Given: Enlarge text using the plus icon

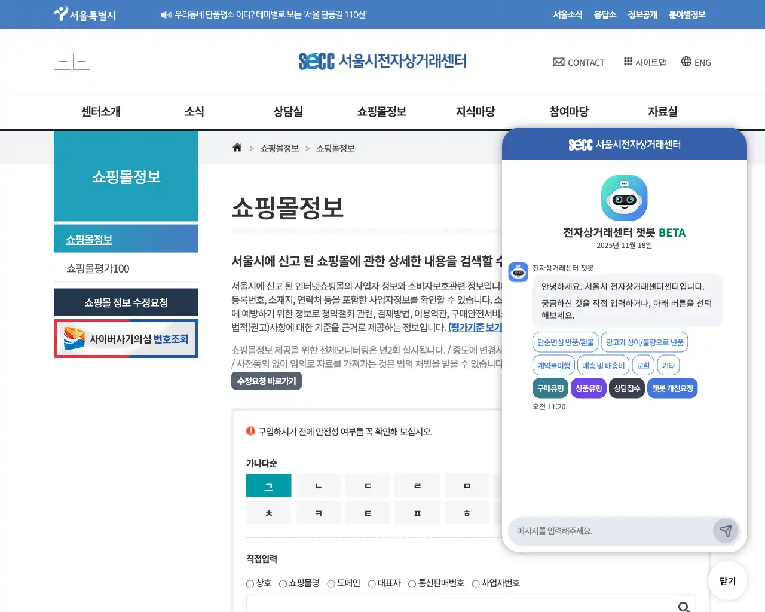Looking at the screenshot, I should [x=62, y=61].
